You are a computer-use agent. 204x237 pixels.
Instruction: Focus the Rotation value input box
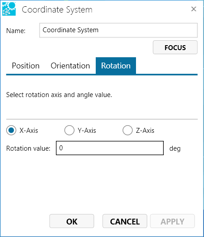(110, 148)
